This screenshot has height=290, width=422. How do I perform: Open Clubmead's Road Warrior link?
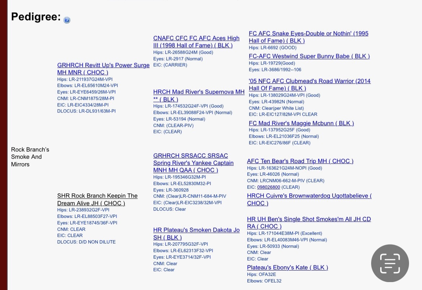(309, 84)
